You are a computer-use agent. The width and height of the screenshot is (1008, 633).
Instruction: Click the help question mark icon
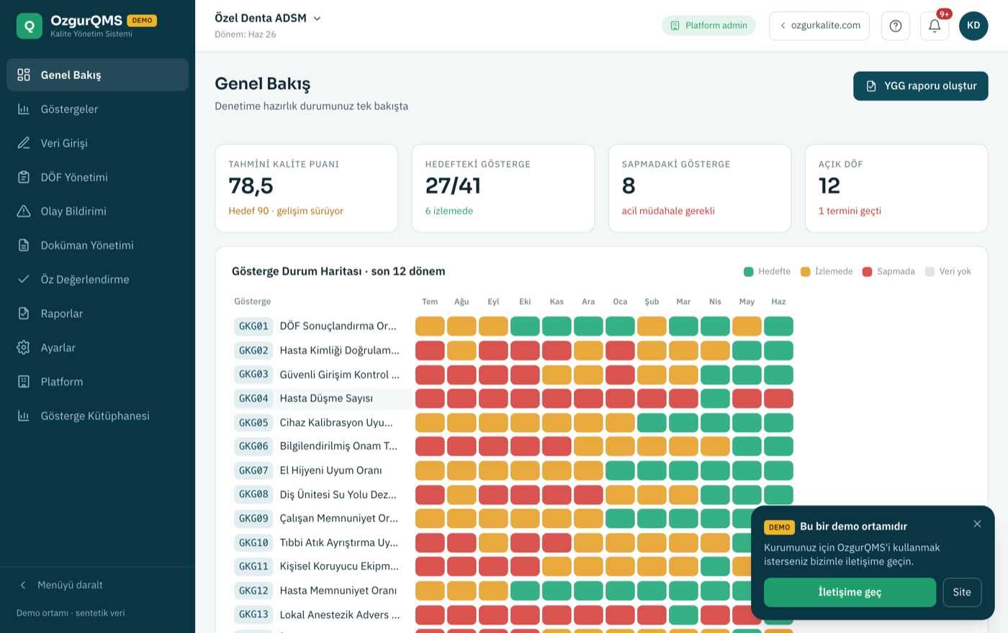point(895,26)
